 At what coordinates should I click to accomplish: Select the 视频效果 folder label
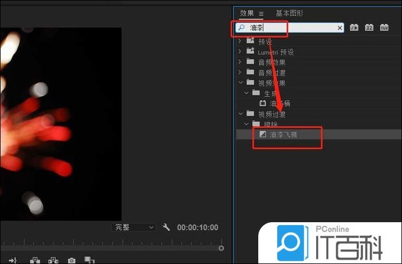pyautogui.click(x=272, y=83)
